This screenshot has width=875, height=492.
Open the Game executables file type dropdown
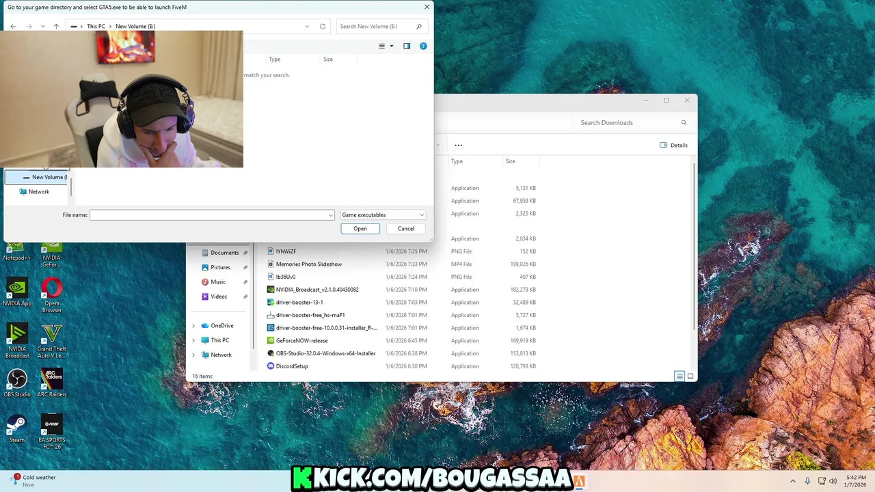click(383, 215)
